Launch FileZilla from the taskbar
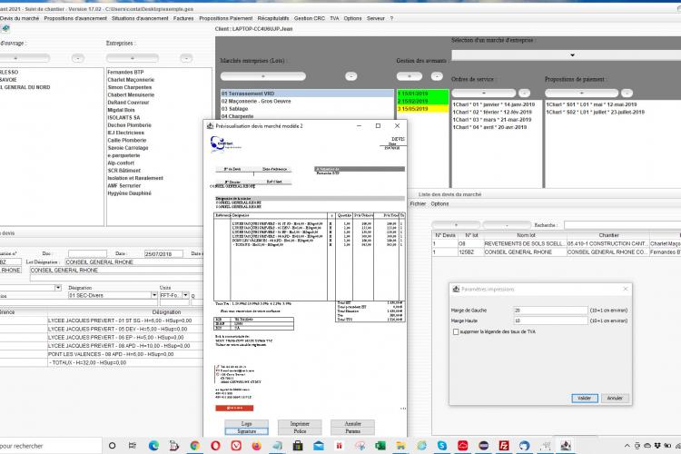The height and width of the screenshot is (454, 681). [503, 445]
